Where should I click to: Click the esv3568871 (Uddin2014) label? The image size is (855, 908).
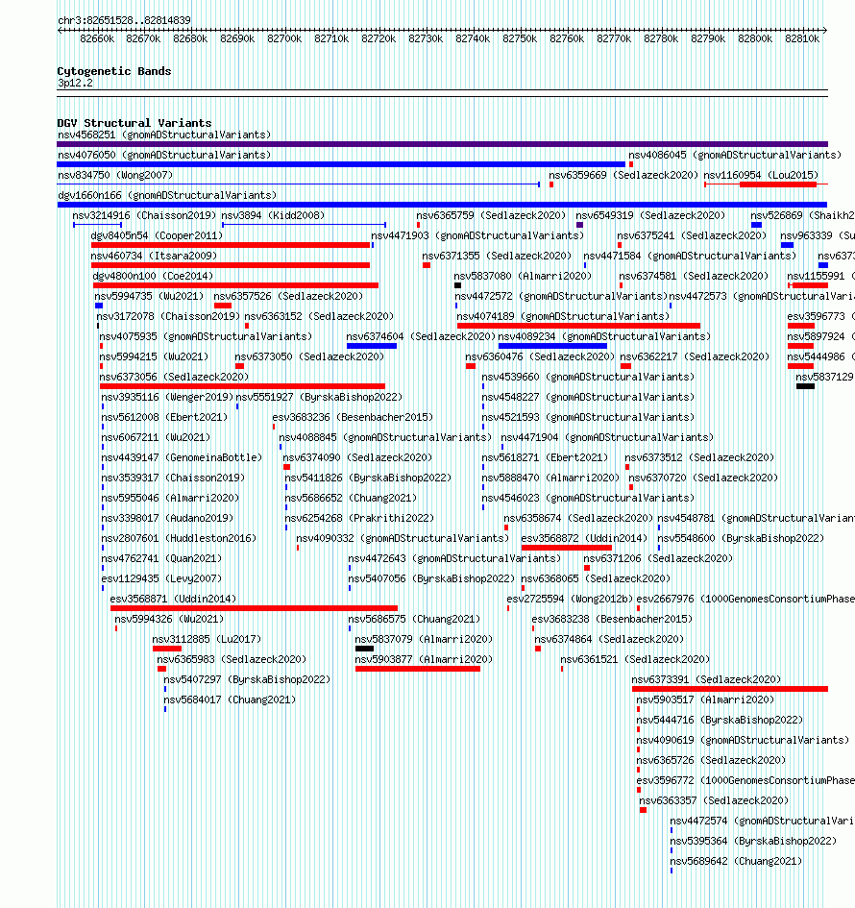173,599
